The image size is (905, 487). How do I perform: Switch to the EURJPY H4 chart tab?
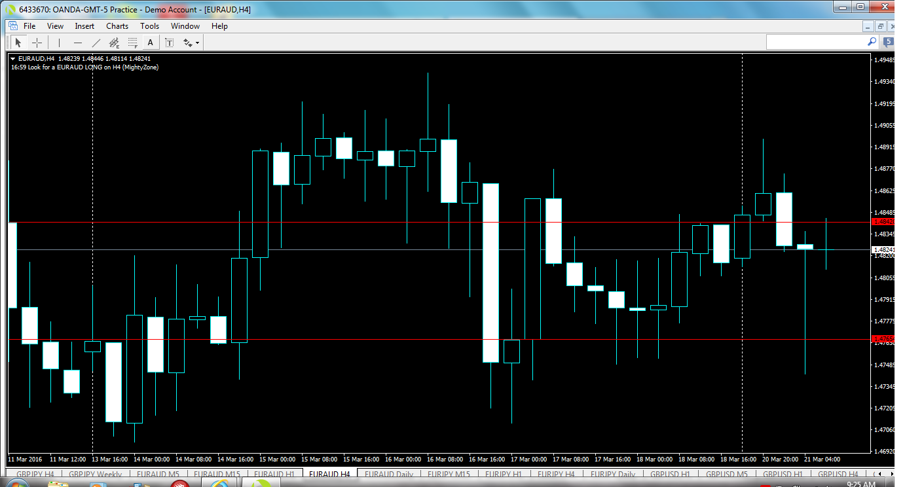pos(556,474)
